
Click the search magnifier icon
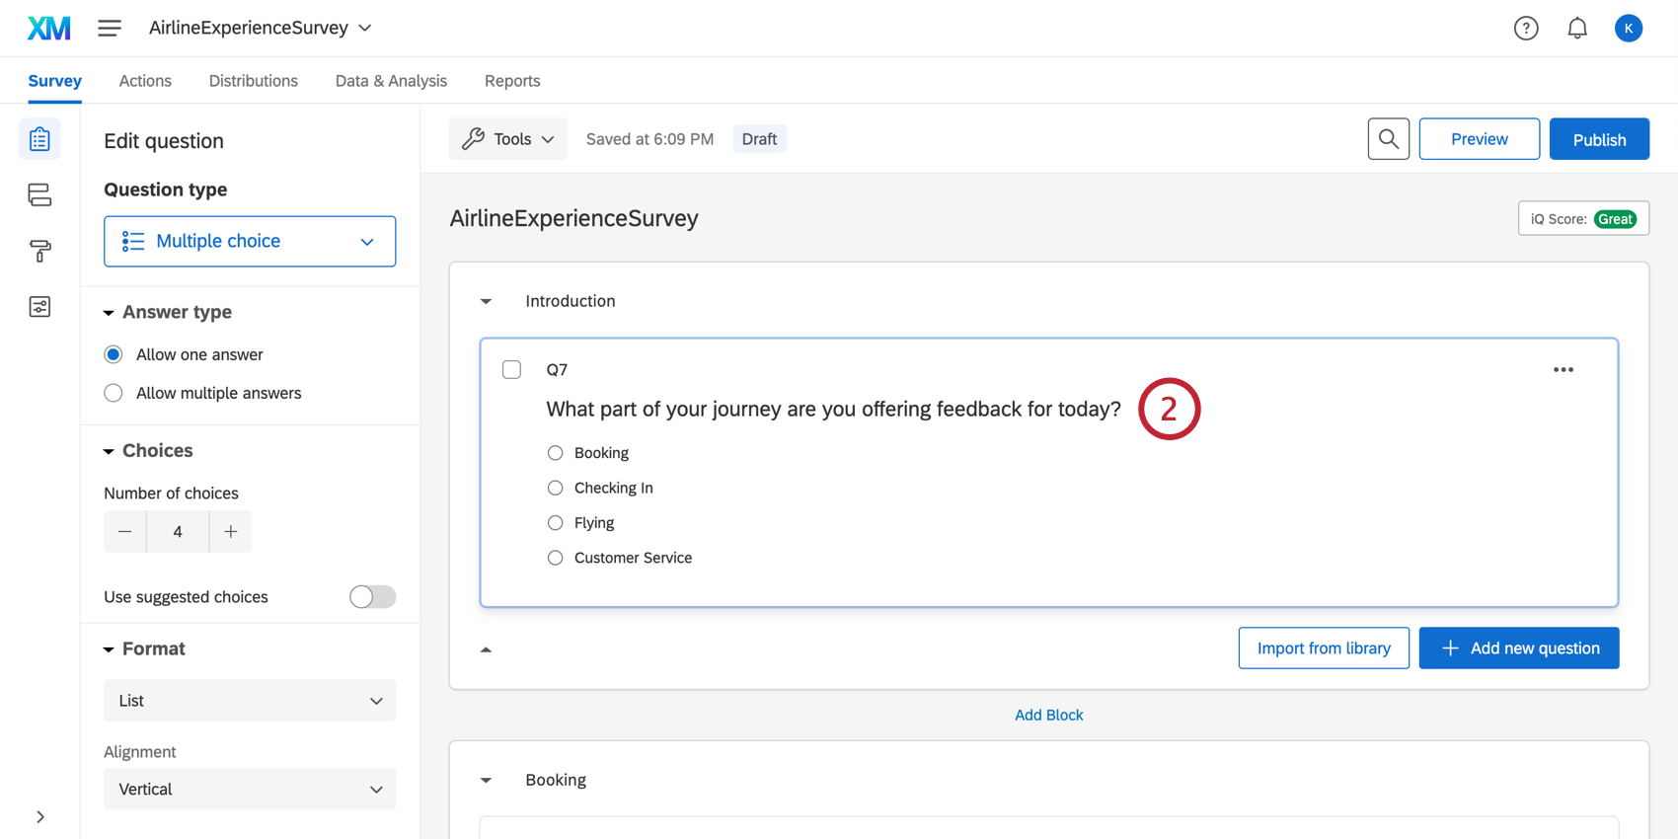[x=1388, y=139]
